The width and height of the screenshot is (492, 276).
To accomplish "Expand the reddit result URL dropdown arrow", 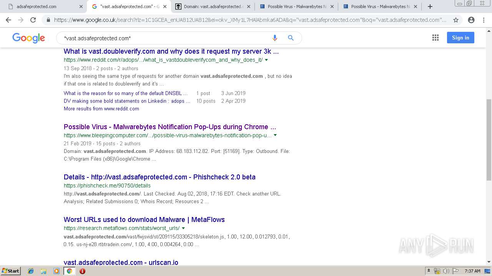I will pos(266,60).
